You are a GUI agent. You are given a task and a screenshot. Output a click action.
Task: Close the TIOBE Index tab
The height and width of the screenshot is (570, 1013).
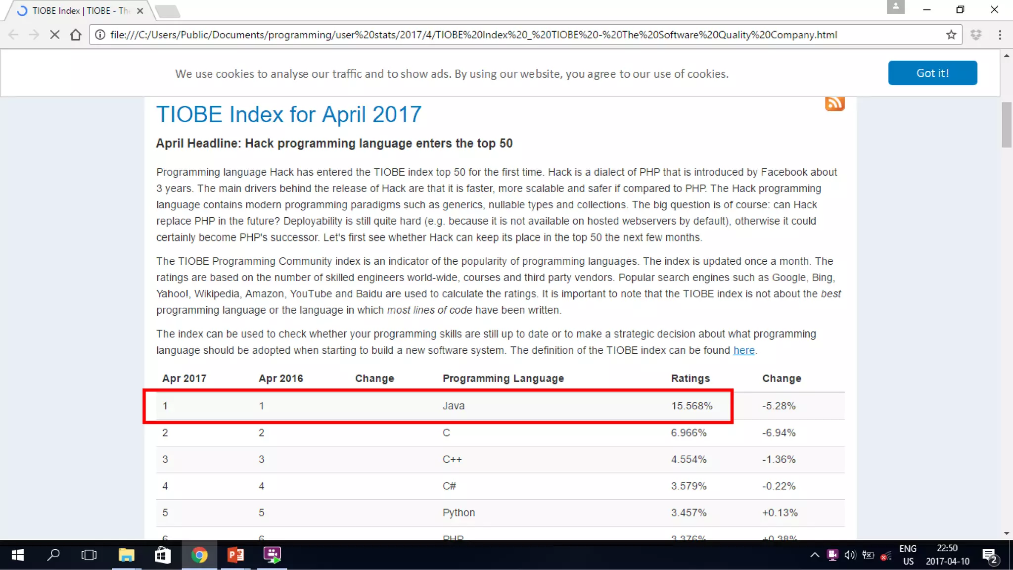140,11
